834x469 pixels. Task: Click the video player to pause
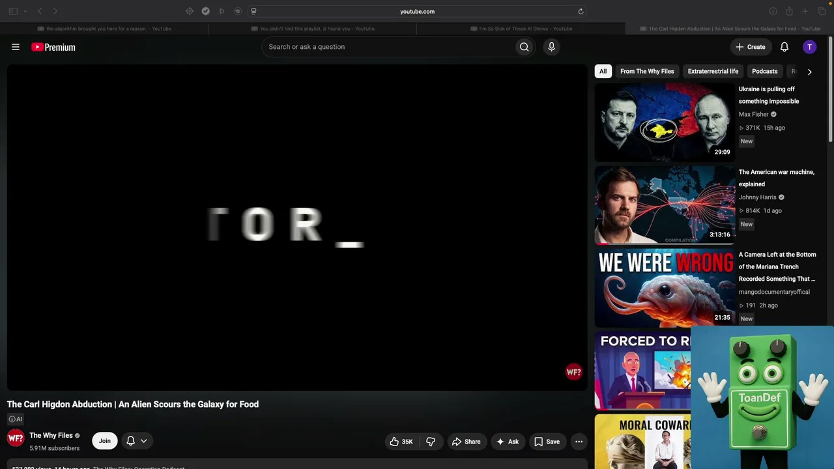(x=297, y=227)
